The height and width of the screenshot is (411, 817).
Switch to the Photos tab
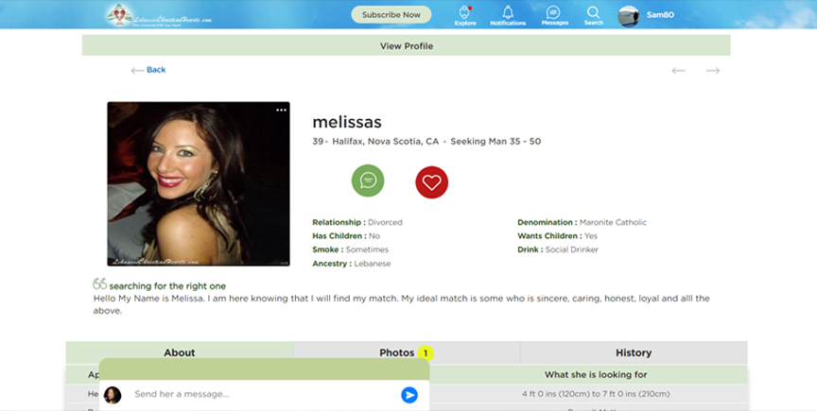pyautogui.click(x=397, y=352)
